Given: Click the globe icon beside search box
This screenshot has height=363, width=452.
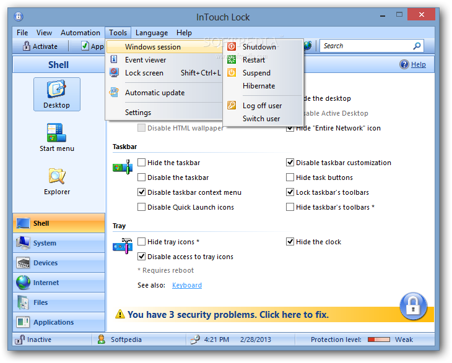Looking at the screenshot, I should click(308, 46).
